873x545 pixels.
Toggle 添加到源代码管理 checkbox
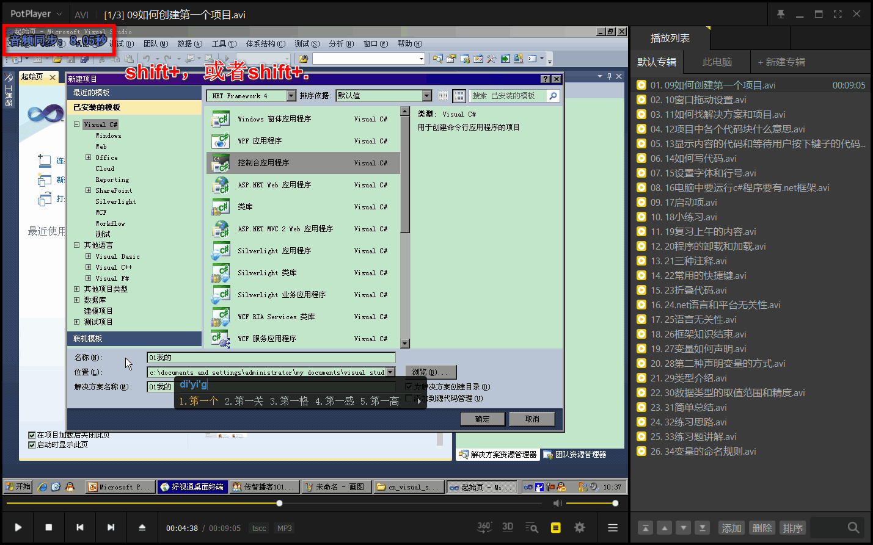point(409,398)
